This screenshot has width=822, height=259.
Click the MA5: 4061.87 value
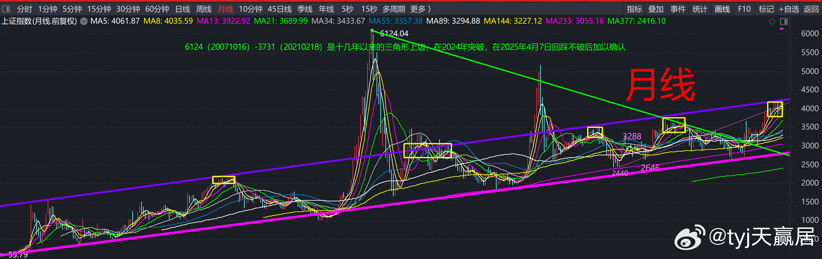click(115, 21)
